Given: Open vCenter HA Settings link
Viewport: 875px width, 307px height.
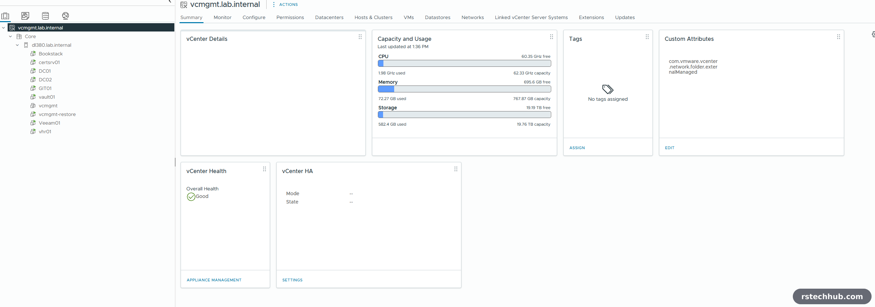Looking at the screenshot, I should (x=293, y=280).
